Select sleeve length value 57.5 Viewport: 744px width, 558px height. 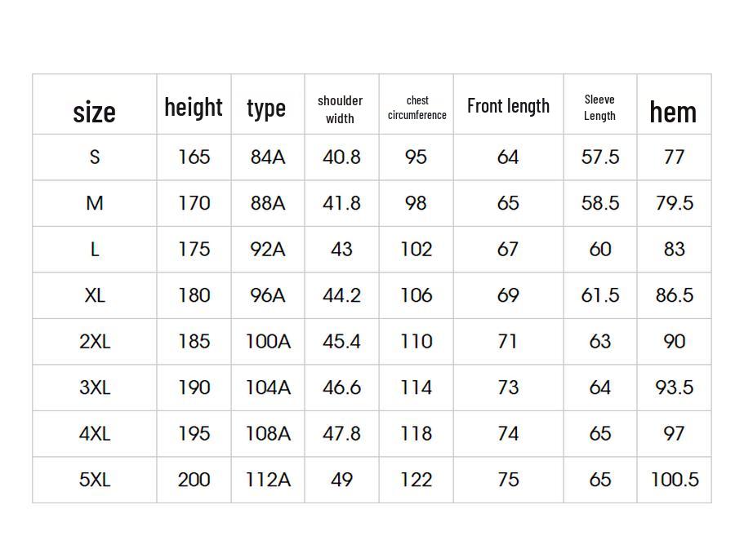[599, 157]
